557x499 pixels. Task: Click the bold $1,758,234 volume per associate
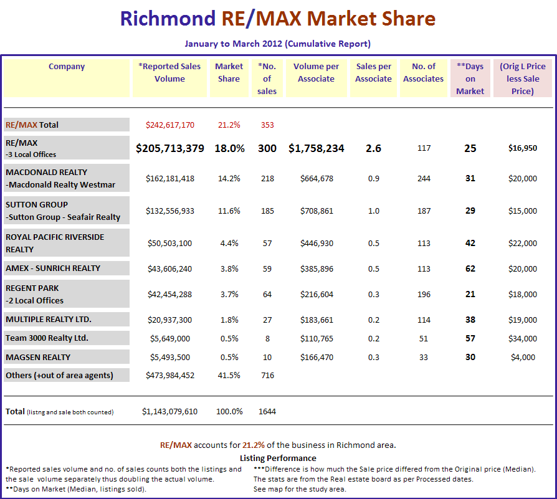pyautogui.click(x=316, y=148)
